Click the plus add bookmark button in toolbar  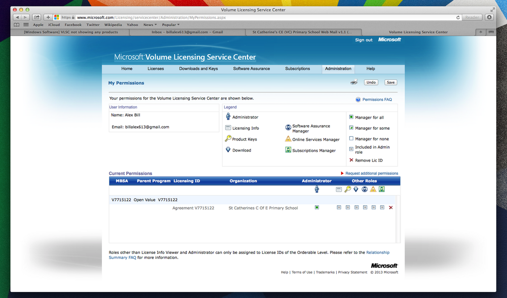tap(48, 17)
